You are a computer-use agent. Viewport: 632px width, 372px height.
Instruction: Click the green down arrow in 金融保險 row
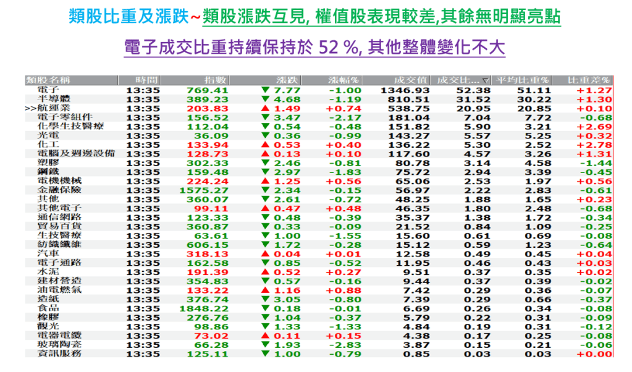click(x=266, y=191)
